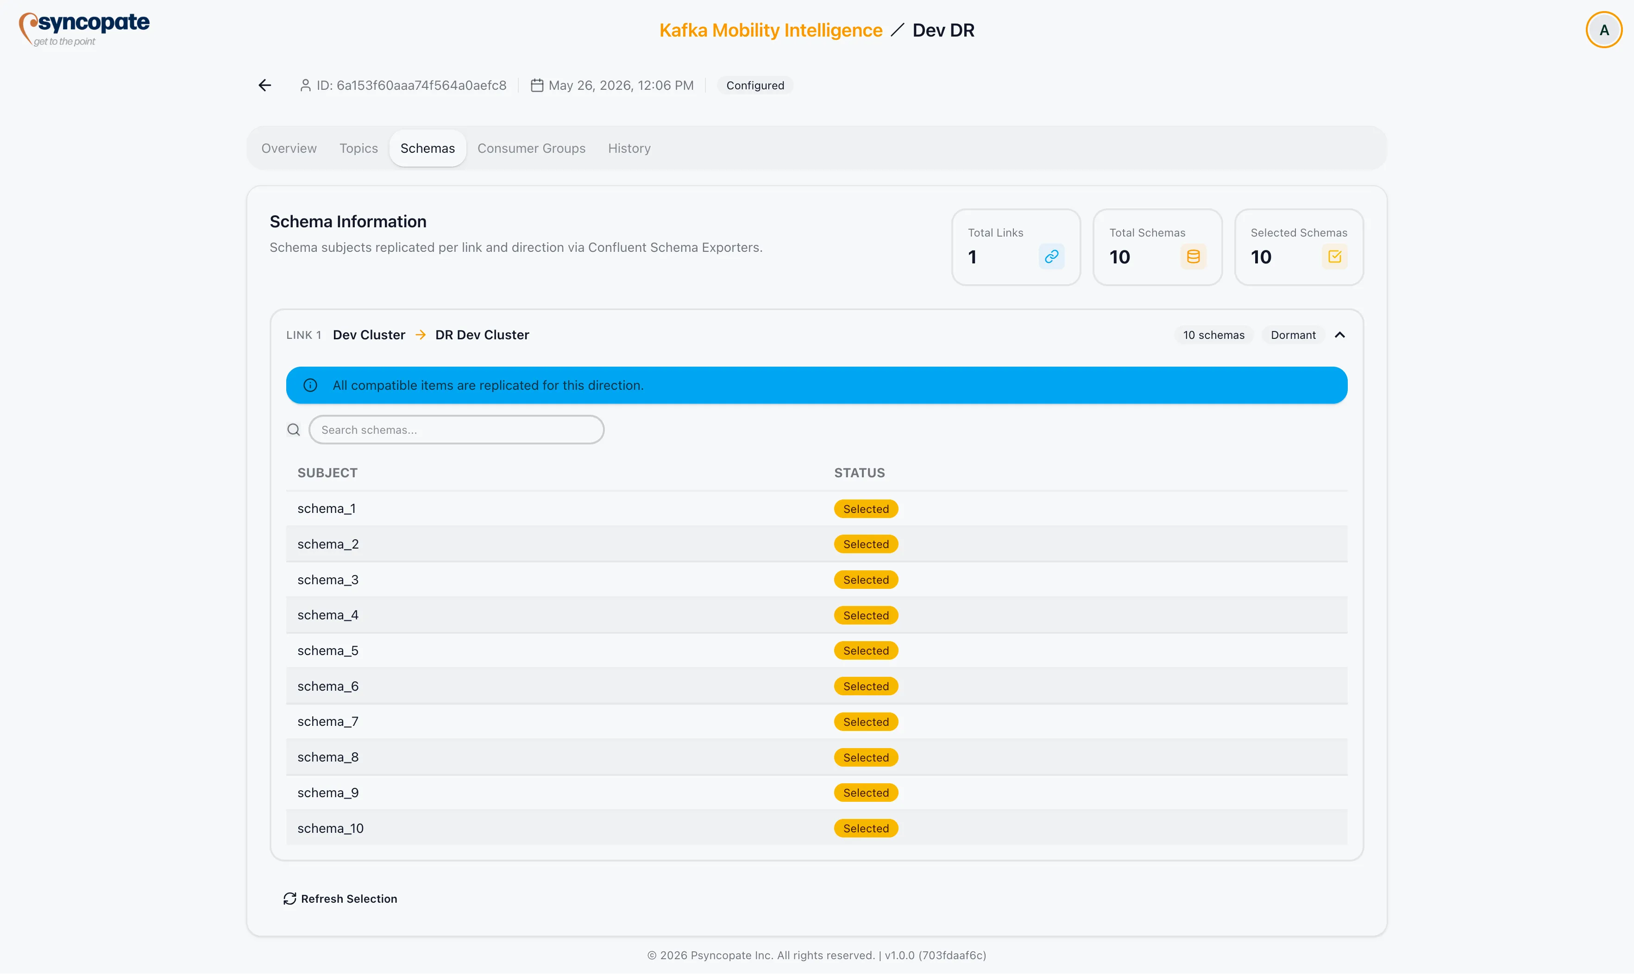This screenshot has width=1634, height=974.
Task: Click Selected badge for schema_2
Action: 866,544
